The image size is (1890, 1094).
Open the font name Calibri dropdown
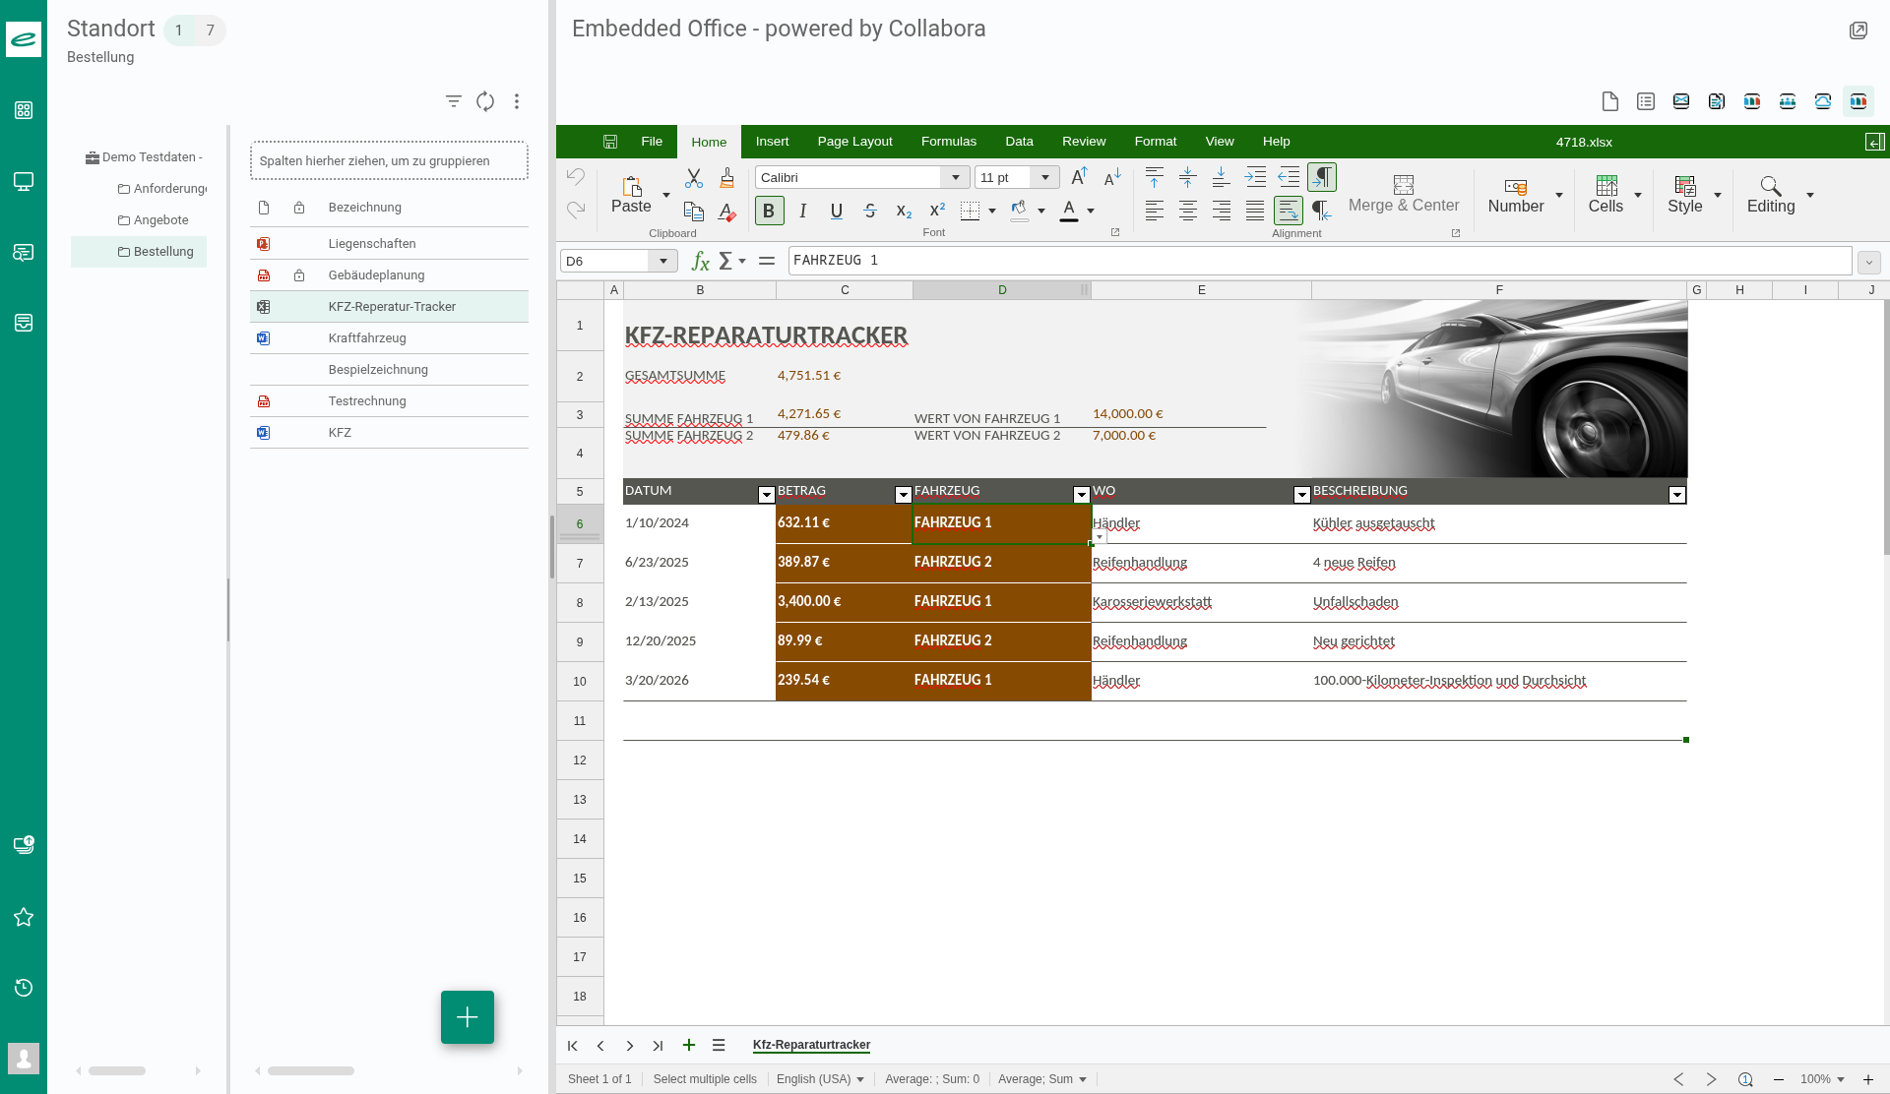pos(955,177)
